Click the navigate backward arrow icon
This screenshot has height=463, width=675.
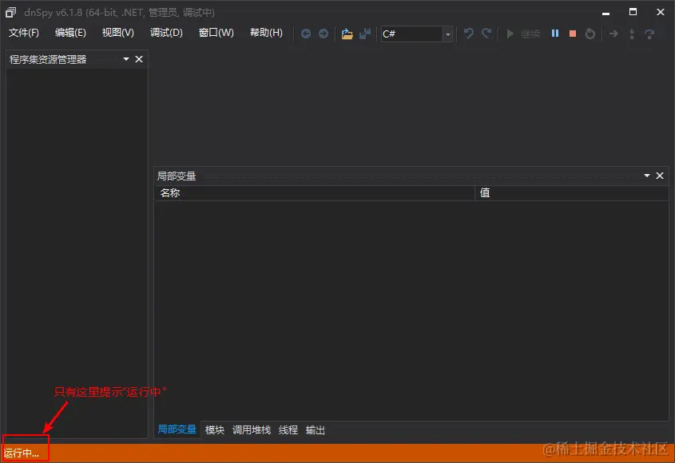point(306,34)
